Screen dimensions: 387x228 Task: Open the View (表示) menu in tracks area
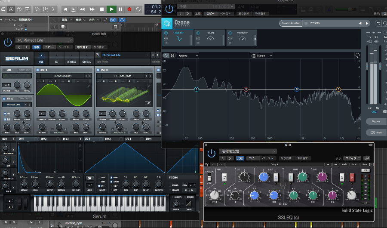pos(94,20)
